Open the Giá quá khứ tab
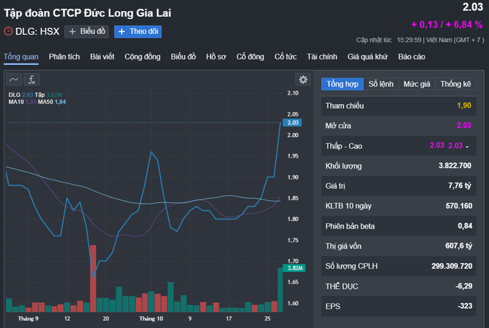 point(367,57)
